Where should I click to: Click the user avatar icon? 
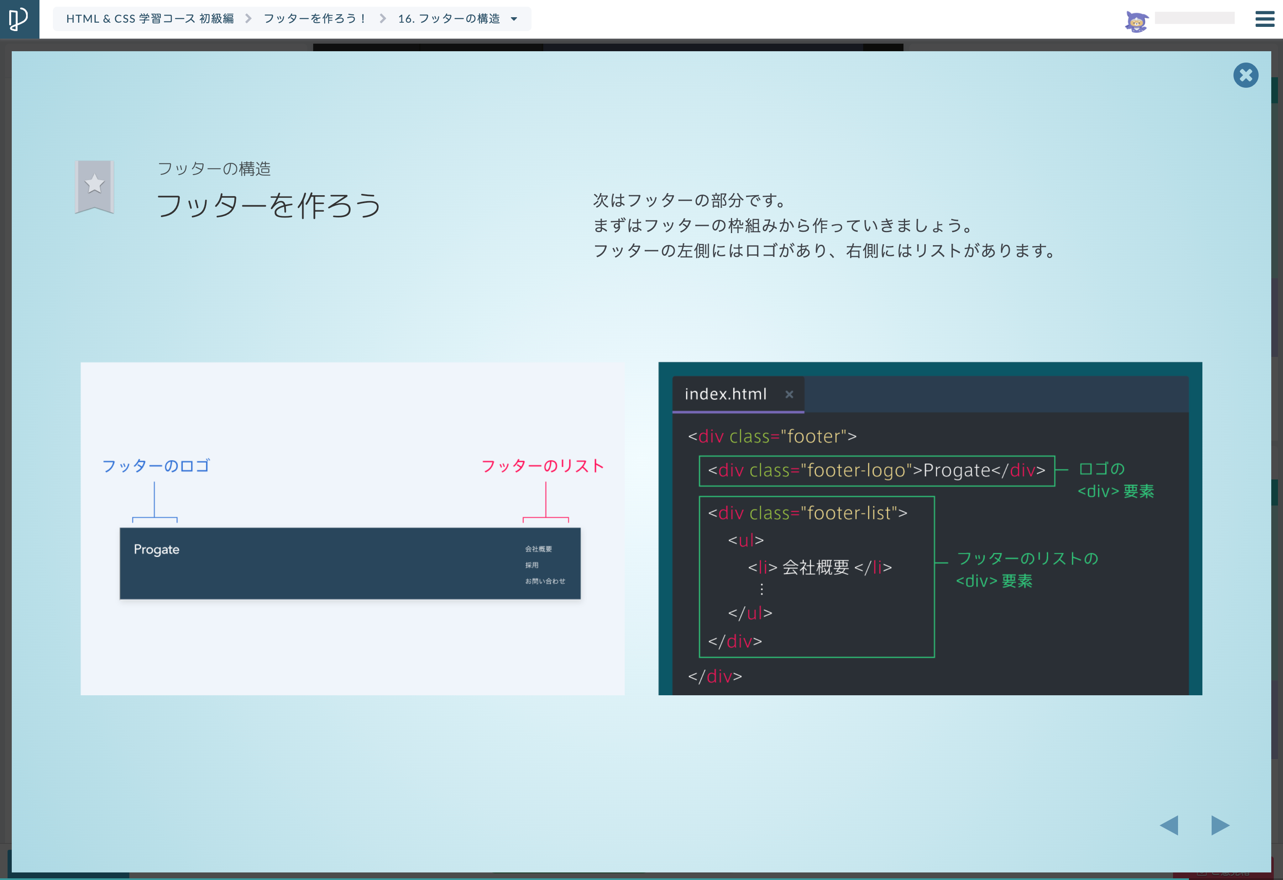pyautogui.click(x=1136, y=21)
